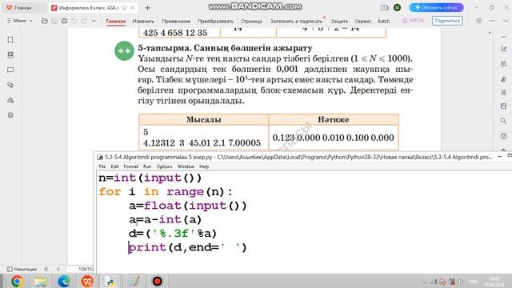The height and width of the screenshot is (288, 512).
Task: Click the Поделиться share button
Action: (x=447, y=21)
